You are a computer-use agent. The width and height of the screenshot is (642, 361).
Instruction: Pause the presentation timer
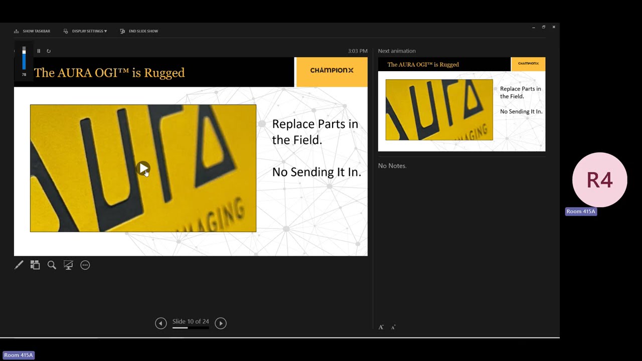[x=39, y=51]
